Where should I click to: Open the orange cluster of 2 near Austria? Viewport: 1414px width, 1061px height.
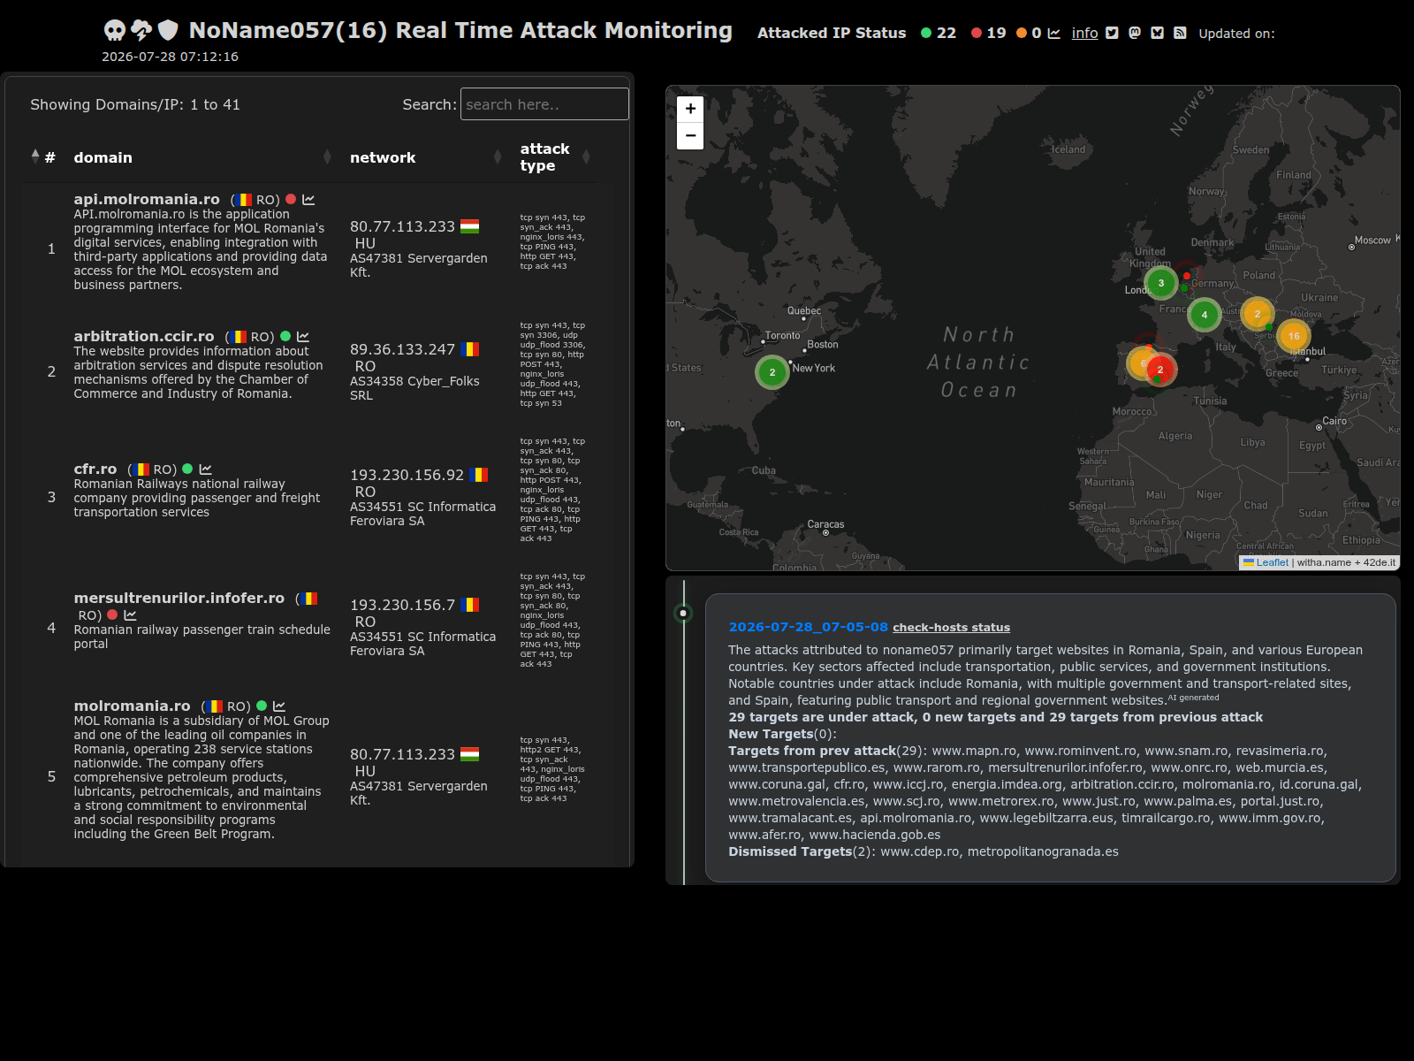point(1258,314)
